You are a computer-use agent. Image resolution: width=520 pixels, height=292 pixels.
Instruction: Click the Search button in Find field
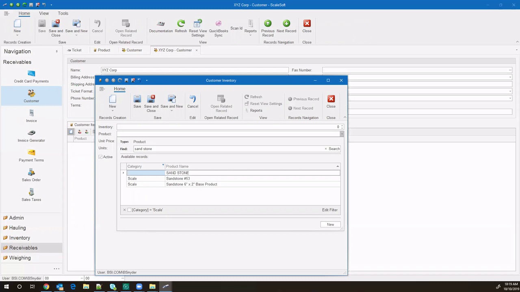[334, 149]
